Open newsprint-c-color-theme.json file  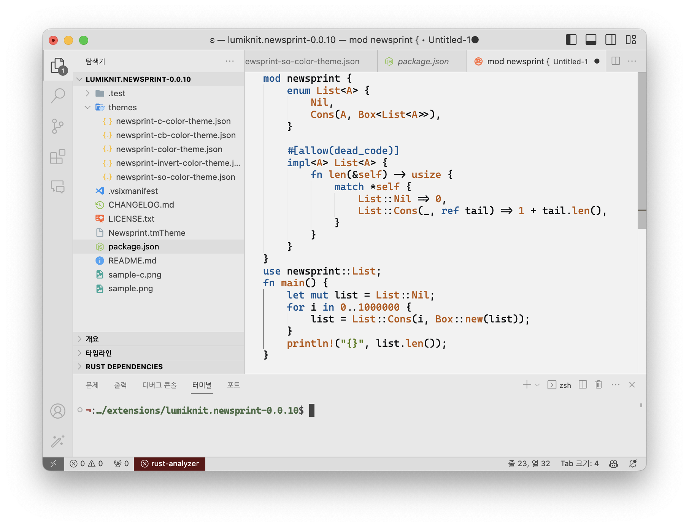[159, 121]
